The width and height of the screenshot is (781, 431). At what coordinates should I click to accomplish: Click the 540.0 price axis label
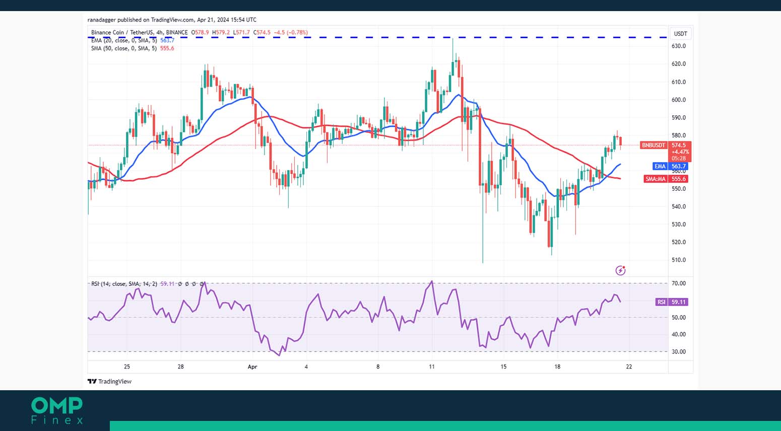point(679,206)
